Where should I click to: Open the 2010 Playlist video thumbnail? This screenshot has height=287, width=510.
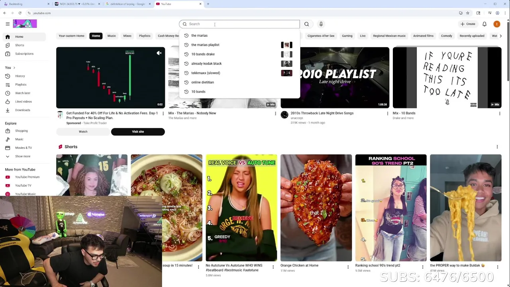pos(335,78)
